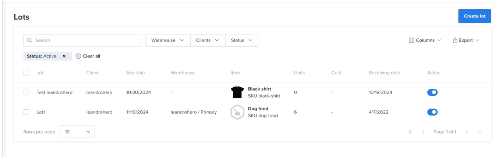499x157 pixels.
Task: Turn off the Lot1 active switch
Action: (432, 112)
